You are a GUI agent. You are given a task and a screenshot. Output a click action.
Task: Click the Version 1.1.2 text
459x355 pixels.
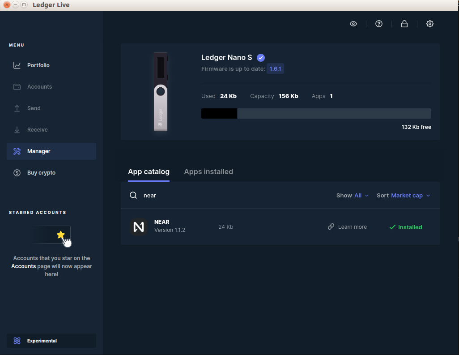[x=170, y=230]
